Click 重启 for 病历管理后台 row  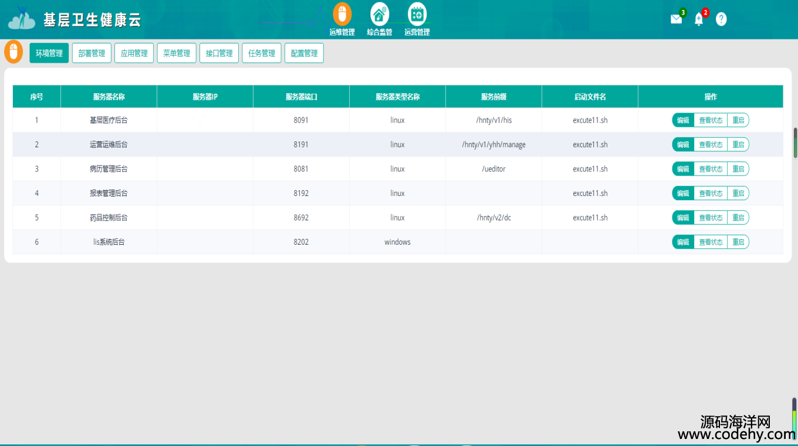click(738, 169)
